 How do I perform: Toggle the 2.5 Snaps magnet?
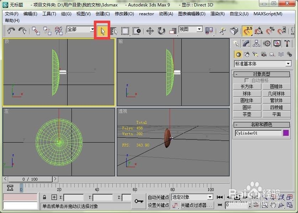pos(248,31)
